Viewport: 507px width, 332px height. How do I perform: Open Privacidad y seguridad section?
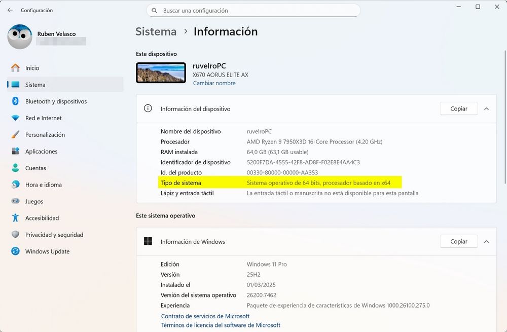coord(54,235)
